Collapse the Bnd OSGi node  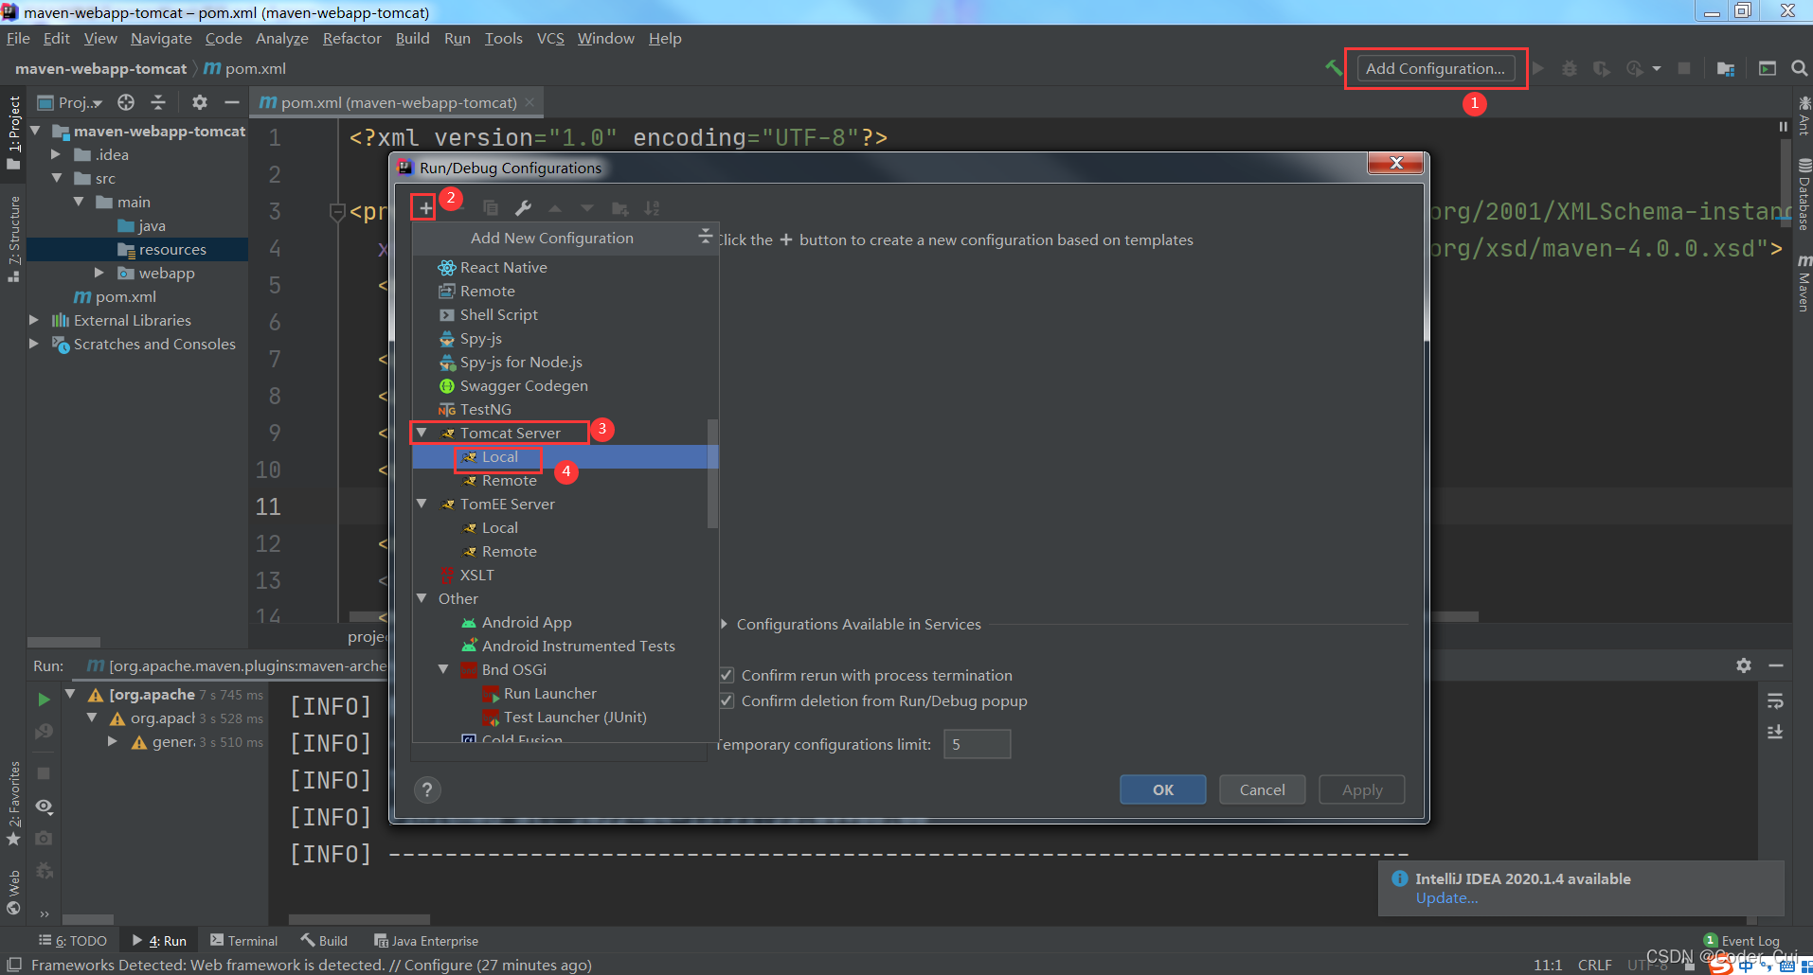pos(443,669)
